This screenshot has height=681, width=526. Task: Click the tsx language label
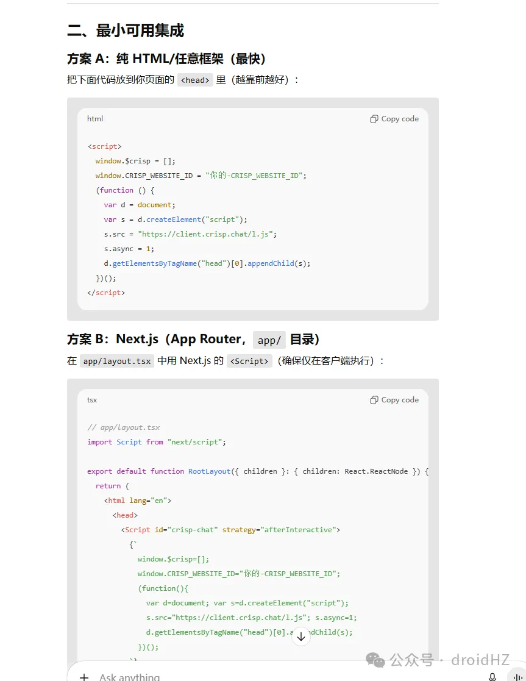tap(92, 400)
